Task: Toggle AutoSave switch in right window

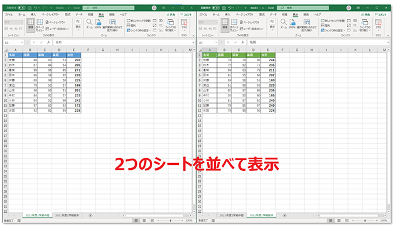Action: (216, 8)
